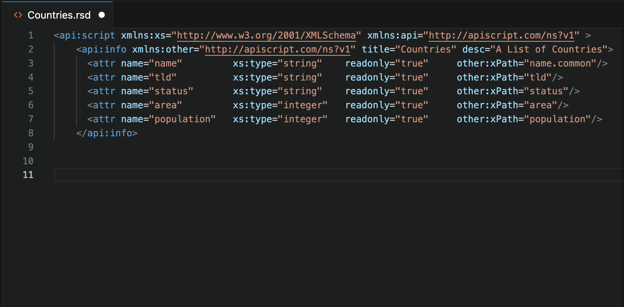Click line number 8 in the gutter
The width and height of the screenshot is (624, 307).
click(31, 133)
